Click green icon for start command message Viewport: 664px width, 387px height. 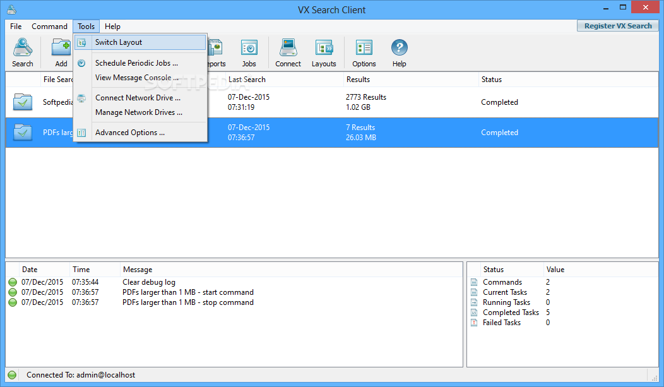coord(13,292)
